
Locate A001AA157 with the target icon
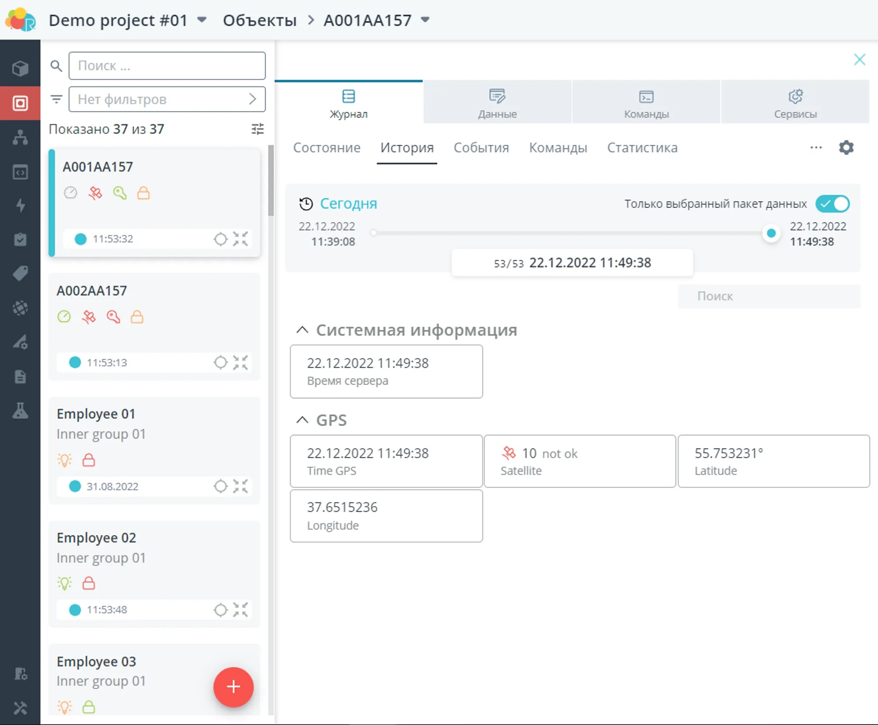pyautogui.click(x=220, y=239)
